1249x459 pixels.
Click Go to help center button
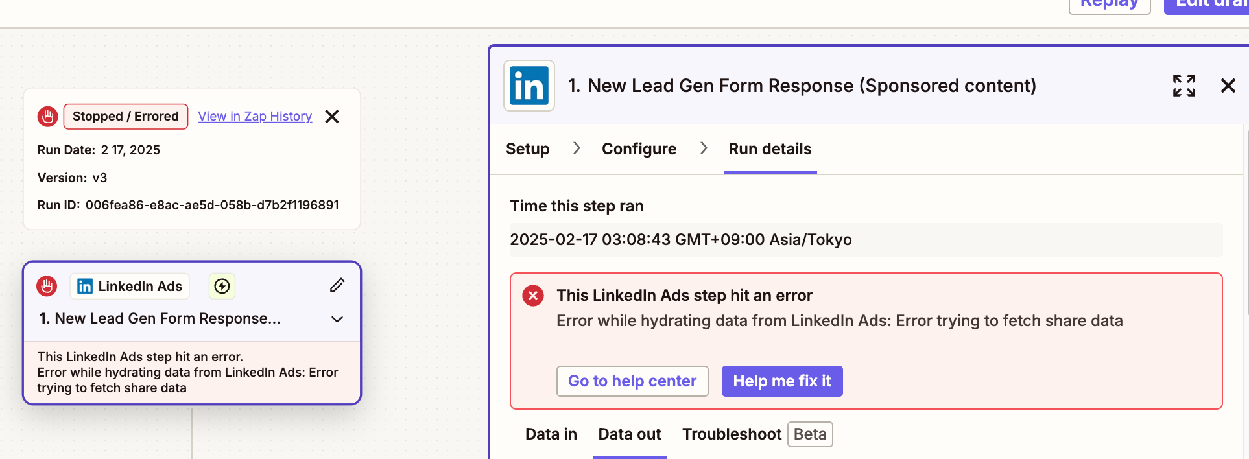(x=632, y=381)
